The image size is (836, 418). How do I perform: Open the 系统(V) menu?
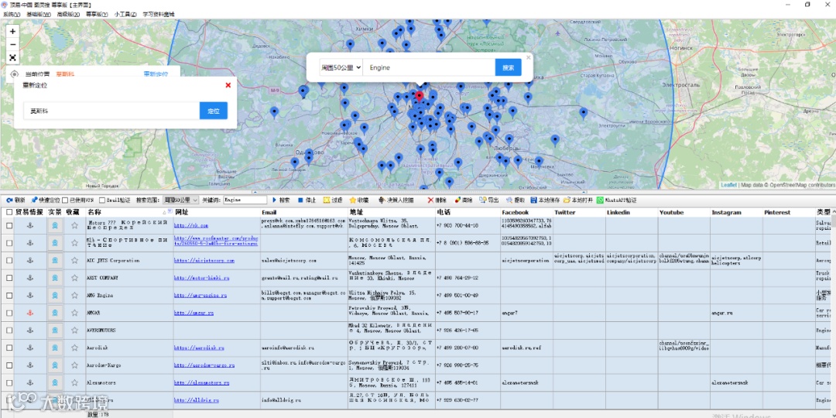12,15
